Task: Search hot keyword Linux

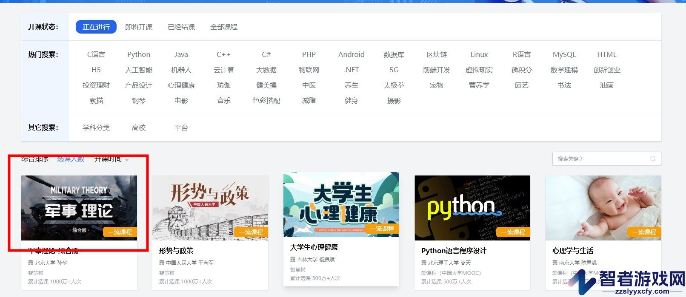Action: click(479, 54)
